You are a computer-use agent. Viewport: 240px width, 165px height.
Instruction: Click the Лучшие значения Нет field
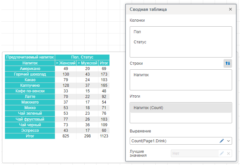[194, 153]
